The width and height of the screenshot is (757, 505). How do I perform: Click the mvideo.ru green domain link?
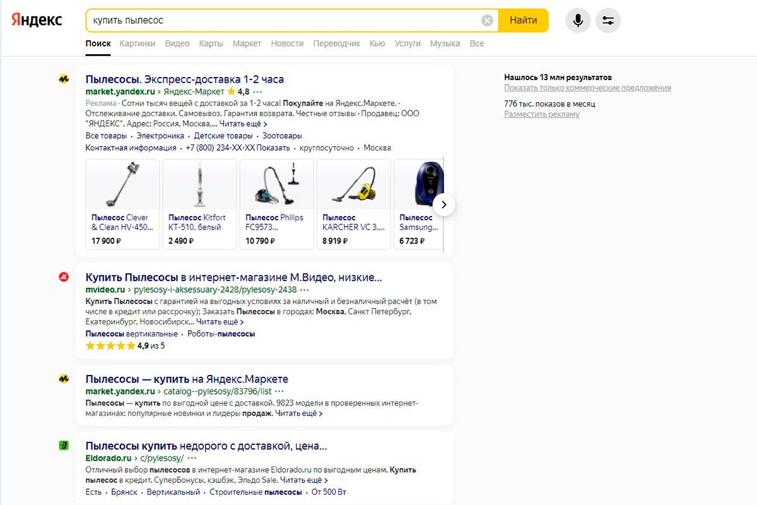pos(105,290)
